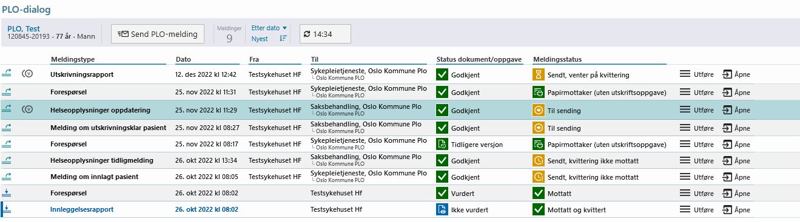
Task: Open Utføre menu on utskrivningsklar pasient row
Action: point(696,128)
